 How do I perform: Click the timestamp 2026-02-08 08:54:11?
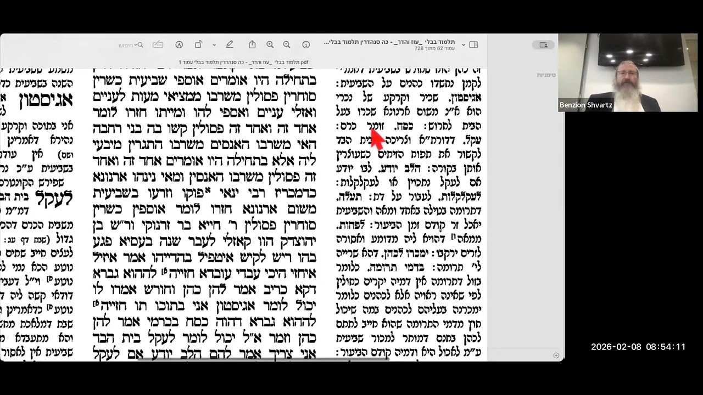tap(638, 347)
